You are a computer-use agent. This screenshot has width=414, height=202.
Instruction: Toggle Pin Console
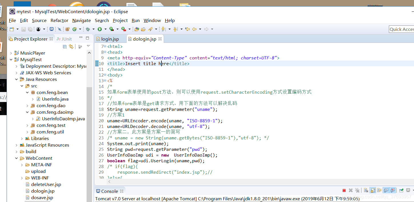401,190
